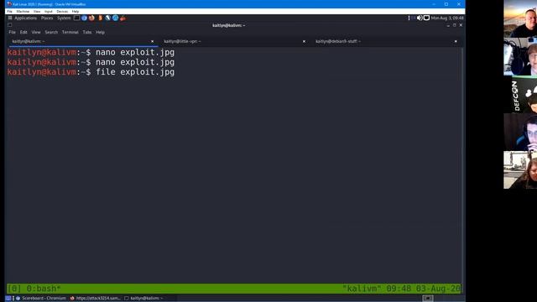Open the VirtualBox Machine menu
The height and width of the screenshot is (302, 537).
pyautogui.click(x=23, y=11)
